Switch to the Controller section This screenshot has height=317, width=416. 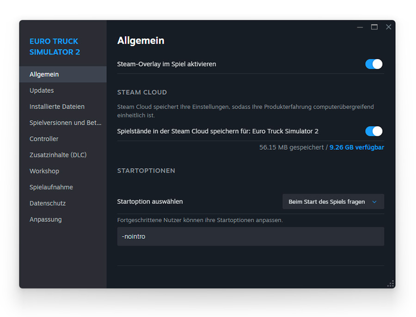63,139
